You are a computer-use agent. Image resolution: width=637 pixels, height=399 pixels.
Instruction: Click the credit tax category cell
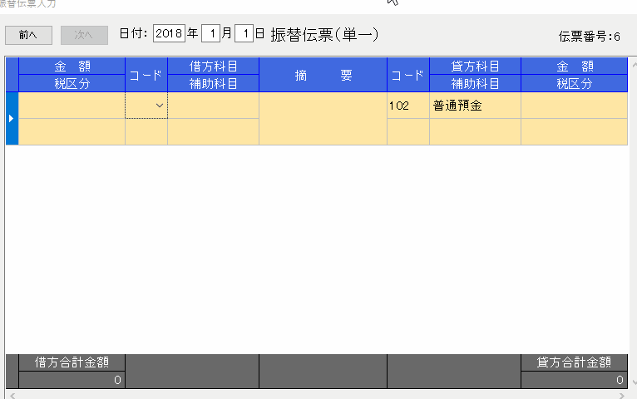click(x=574, y=132)
